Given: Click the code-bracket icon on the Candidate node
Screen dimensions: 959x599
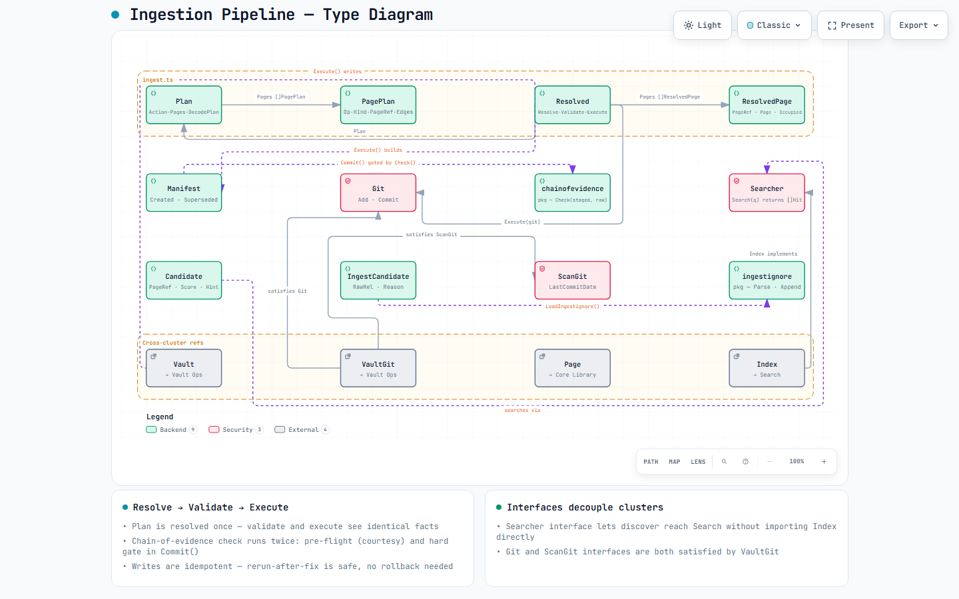Looking at the screenshot, I should (153, 269).
